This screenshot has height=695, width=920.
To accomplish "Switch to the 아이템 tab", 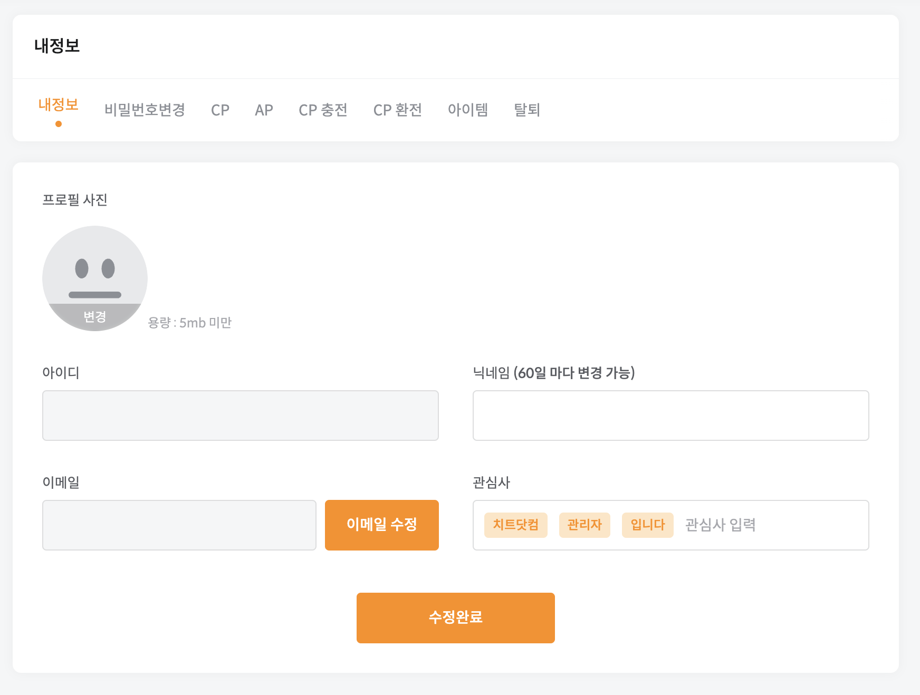I will (x=468, y=110).
